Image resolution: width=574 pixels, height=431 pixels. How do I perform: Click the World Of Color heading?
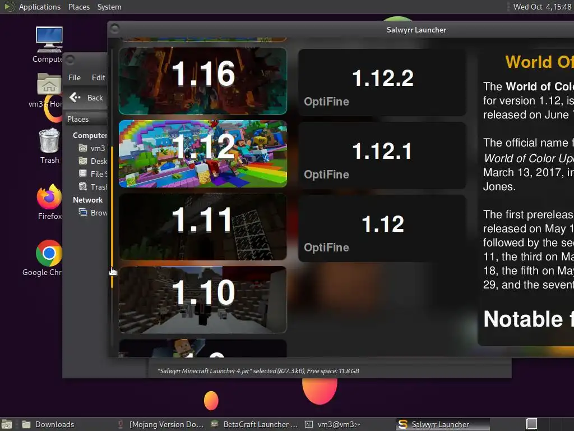[539, 62]
